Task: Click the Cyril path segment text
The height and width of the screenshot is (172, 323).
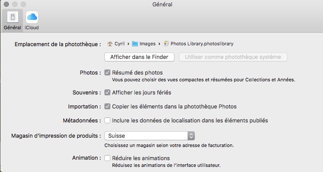Action: pyautogui.click(x=120, y=43)
